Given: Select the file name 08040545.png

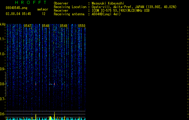Looking at the screenshot, I should tap(17, 8).
